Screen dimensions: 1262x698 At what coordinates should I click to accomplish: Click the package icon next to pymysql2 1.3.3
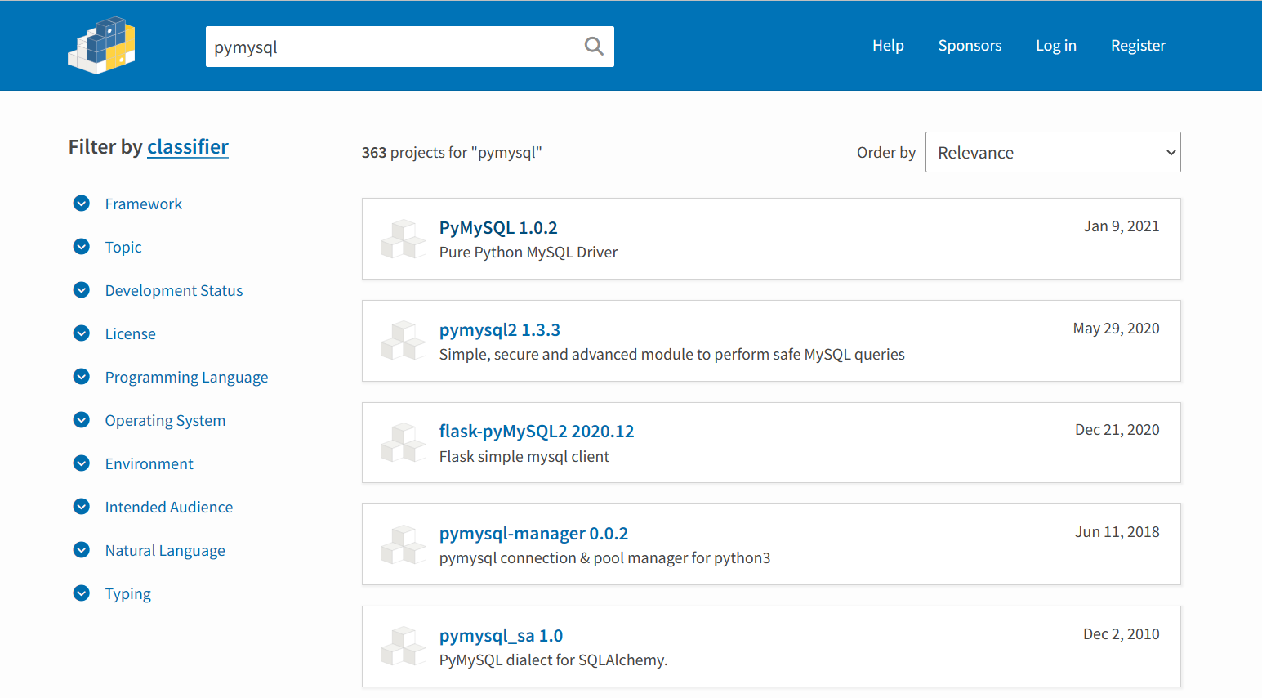(403, 341)
